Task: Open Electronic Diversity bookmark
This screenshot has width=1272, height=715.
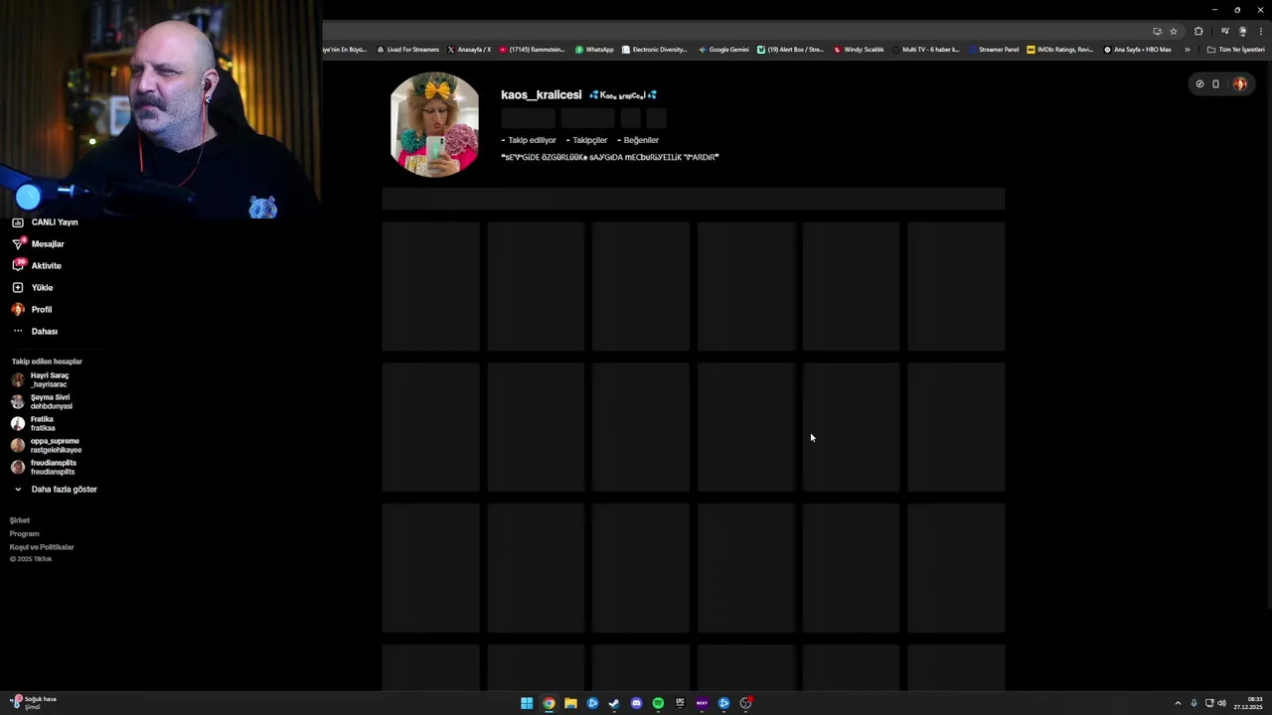Action: [654, 50]
